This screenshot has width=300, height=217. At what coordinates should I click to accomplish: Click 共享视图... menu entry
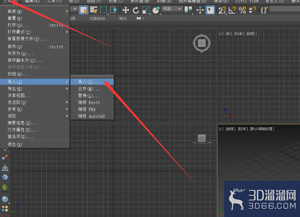[35, 95]
